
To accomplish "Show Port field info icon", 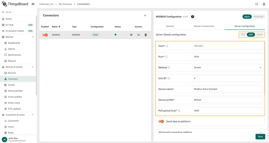I will (x=166, y=57).
